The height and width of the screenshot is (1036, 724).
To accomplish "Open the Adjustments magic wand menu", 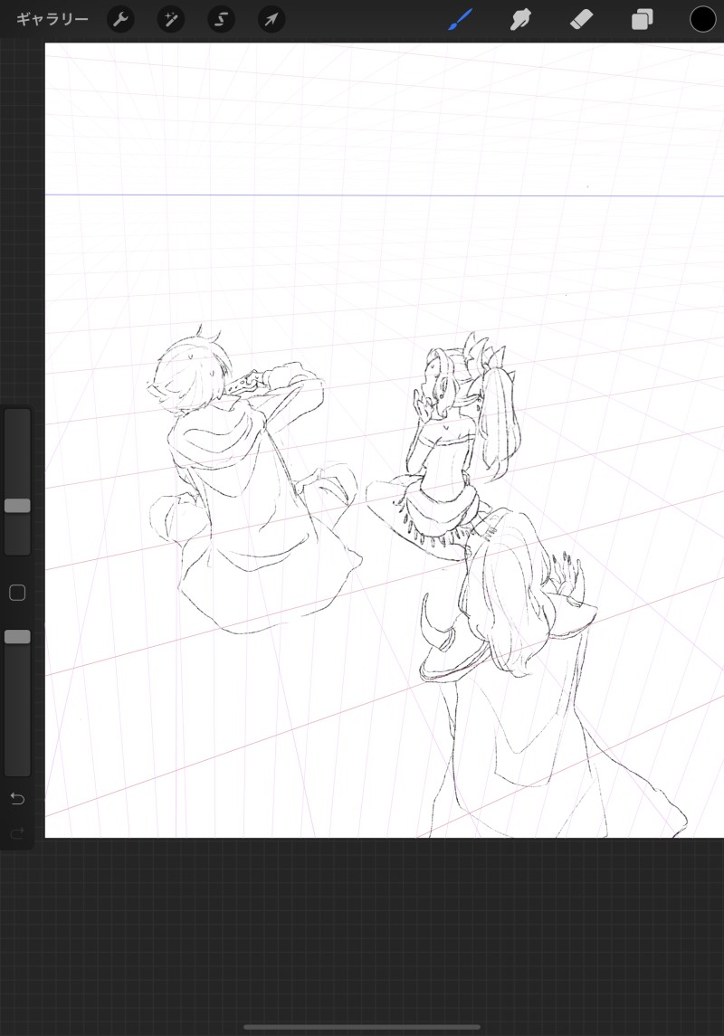I will [170, 20].
